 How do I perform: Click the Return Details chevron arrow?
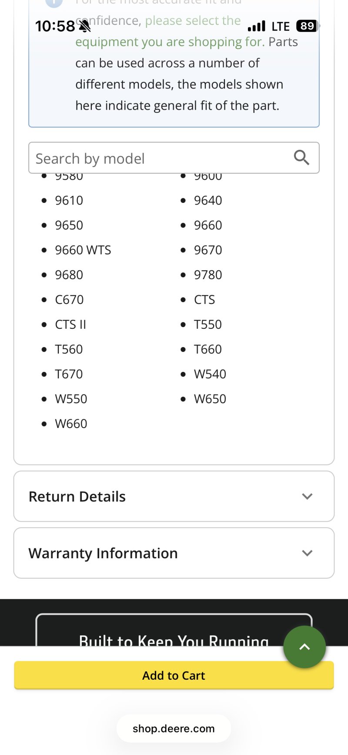point(307,496)
